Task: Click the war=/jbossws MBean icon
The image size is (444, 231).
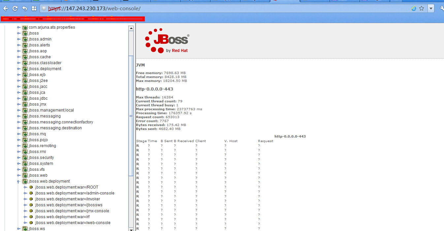Action: (x=31, y=205)
